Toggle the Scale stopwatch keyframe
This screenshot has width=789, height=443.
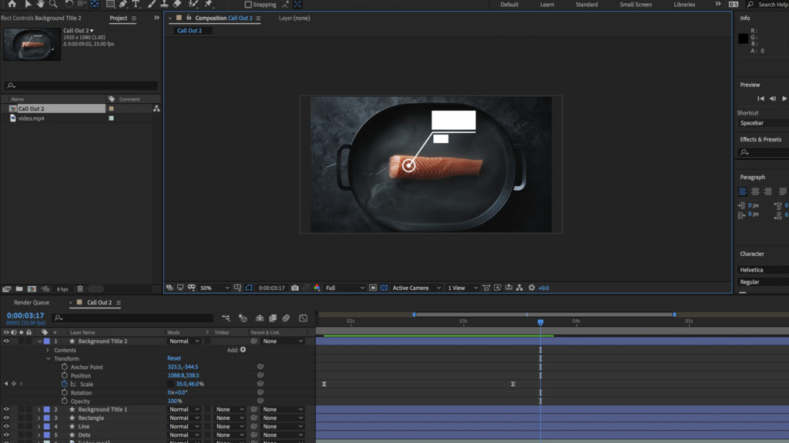65,384
